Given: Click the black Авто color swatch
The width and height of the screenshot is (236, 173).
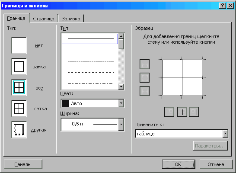Looking at the screenshot, I should [x=65, y=103].
